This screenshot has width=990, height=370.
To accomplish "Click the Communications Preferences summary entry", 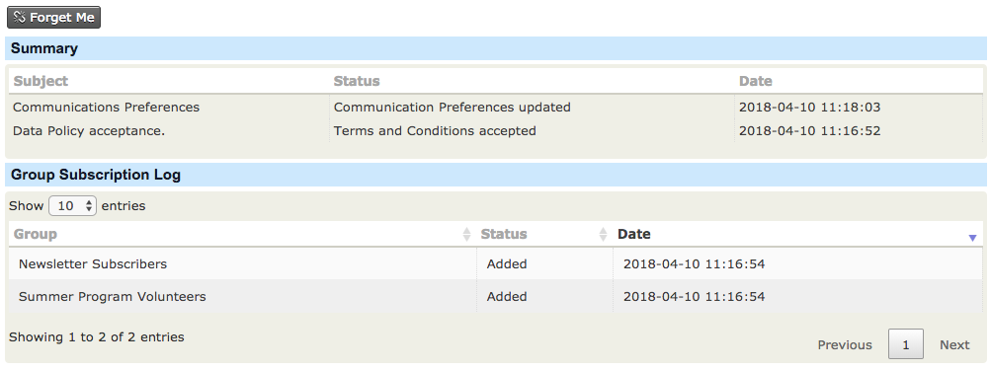I will tap(106, 108).
